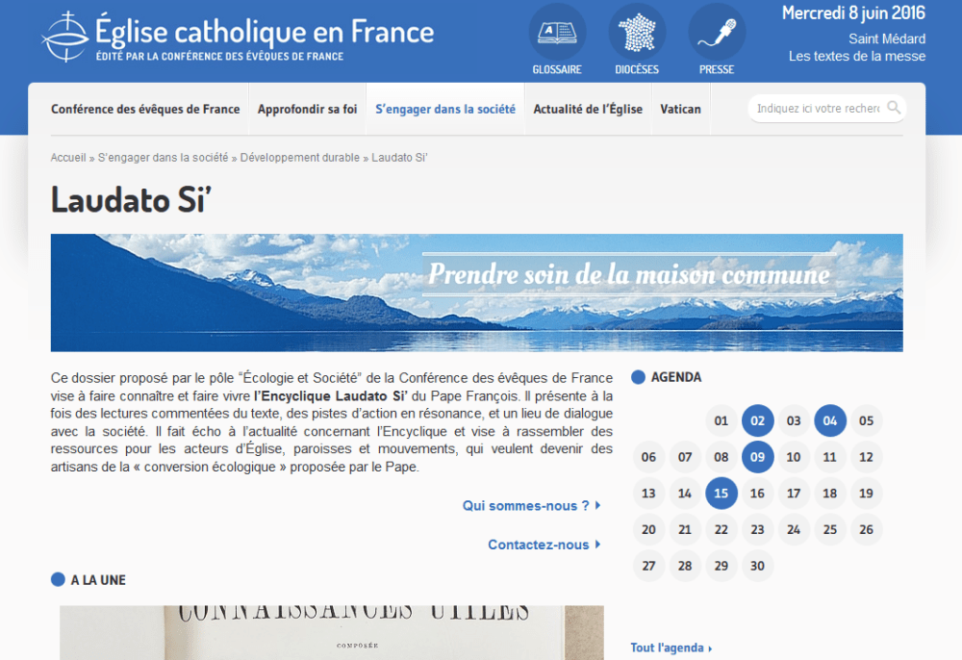Open the Conférence des évêques de France menu
Image resolution: width=962 pixels, height=660 pixels.
(x=145, y=109)
